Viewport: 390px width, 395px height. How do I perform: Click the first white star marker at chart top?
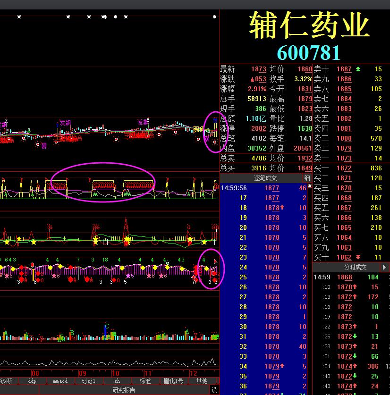(19, 17)
